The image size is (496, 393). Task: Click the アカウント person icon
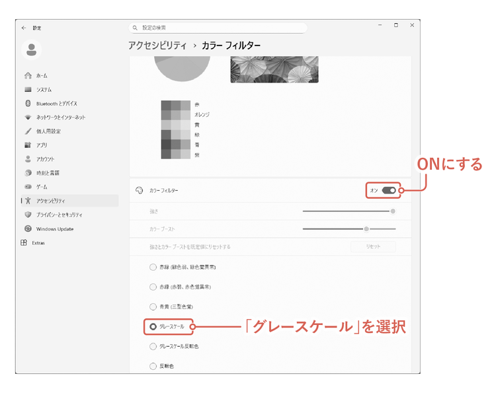point(28,159)
